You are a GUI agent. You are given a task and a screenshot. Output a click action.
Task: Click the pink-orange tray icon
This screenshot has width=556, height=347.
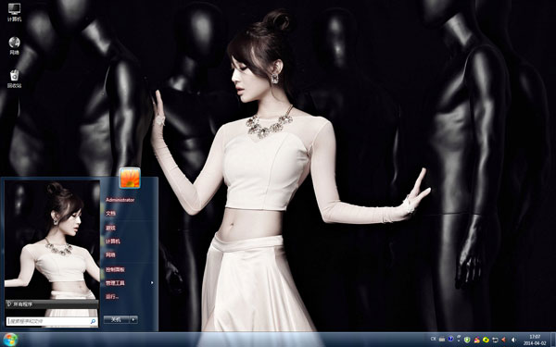point(477,340)
